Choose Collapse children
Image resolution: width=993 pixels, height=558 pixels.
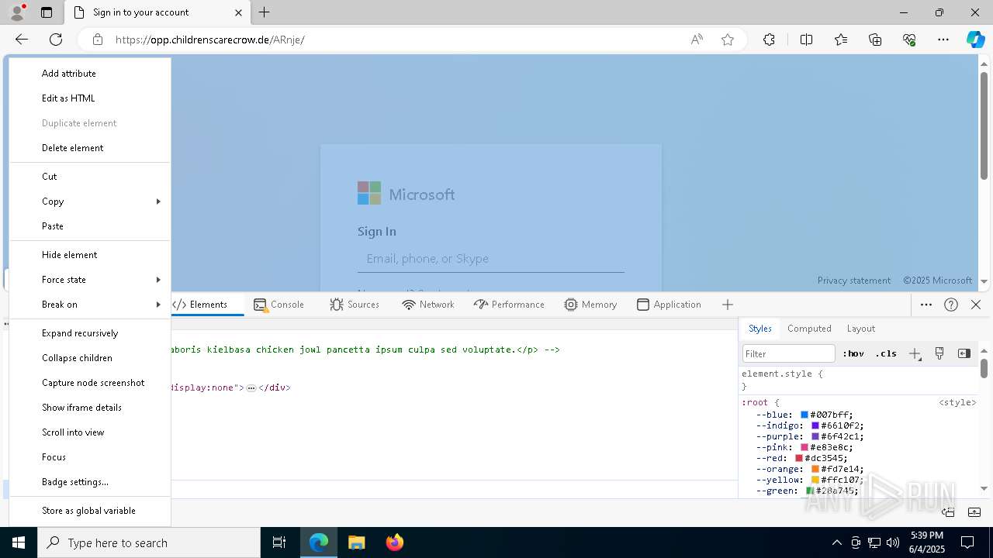click(90, 358)
